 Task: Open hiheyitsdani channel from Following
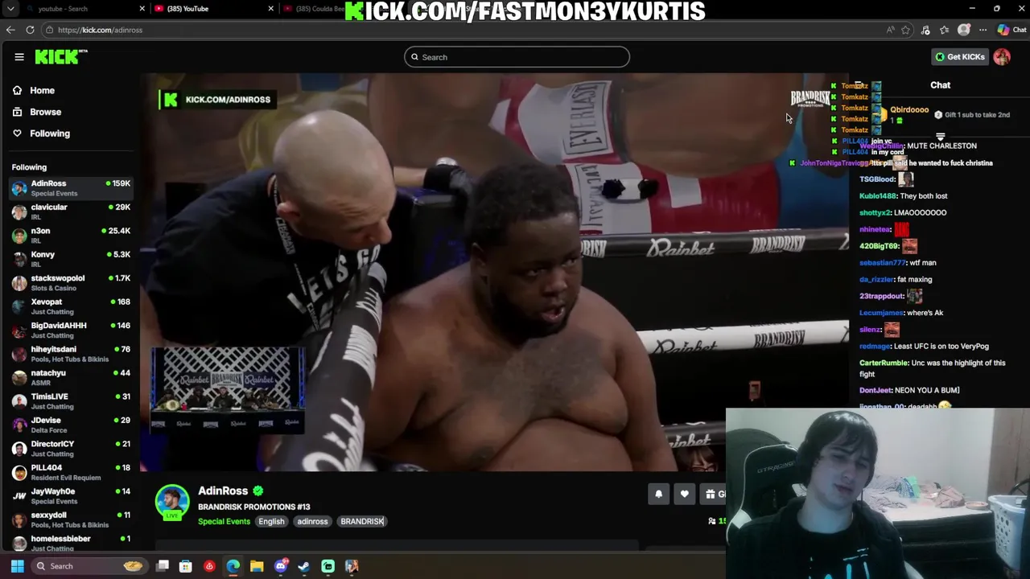coord(71,354)
